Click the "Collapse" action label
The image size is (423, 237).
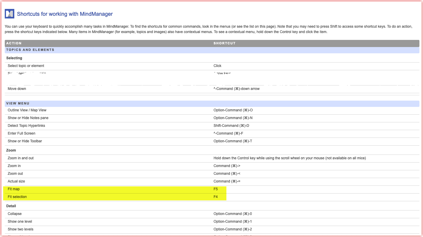[x=15, y=214]
